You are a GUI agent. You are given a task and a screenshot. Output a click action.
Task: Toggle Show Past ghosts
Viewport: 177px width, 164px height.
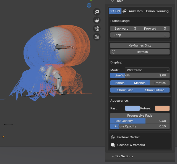pyautogui.click(x=125, y=90)
